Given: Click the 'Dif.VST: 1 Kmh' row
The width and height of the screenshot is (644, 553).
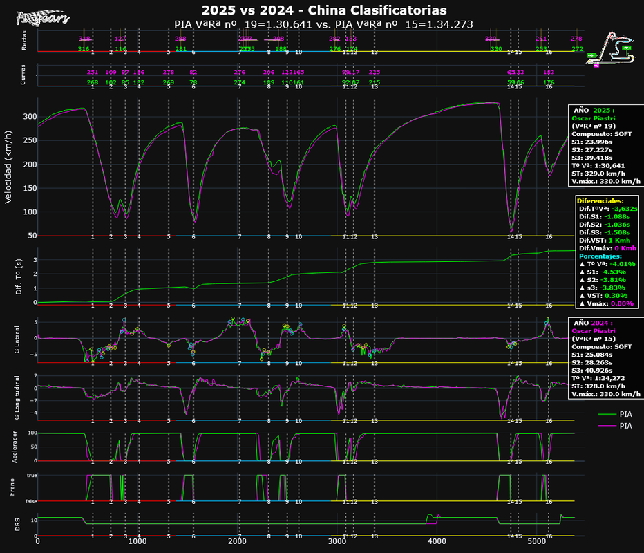Looking at the screenshot, I should (x=604, y=241).
